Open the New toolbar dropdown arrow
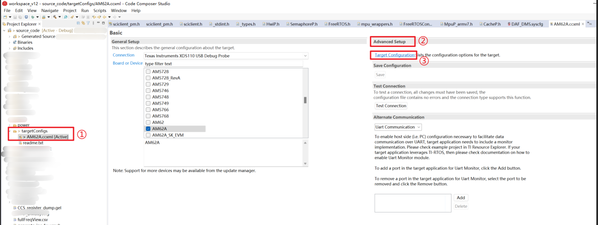598x225 pixels. (x=10, y=17)
